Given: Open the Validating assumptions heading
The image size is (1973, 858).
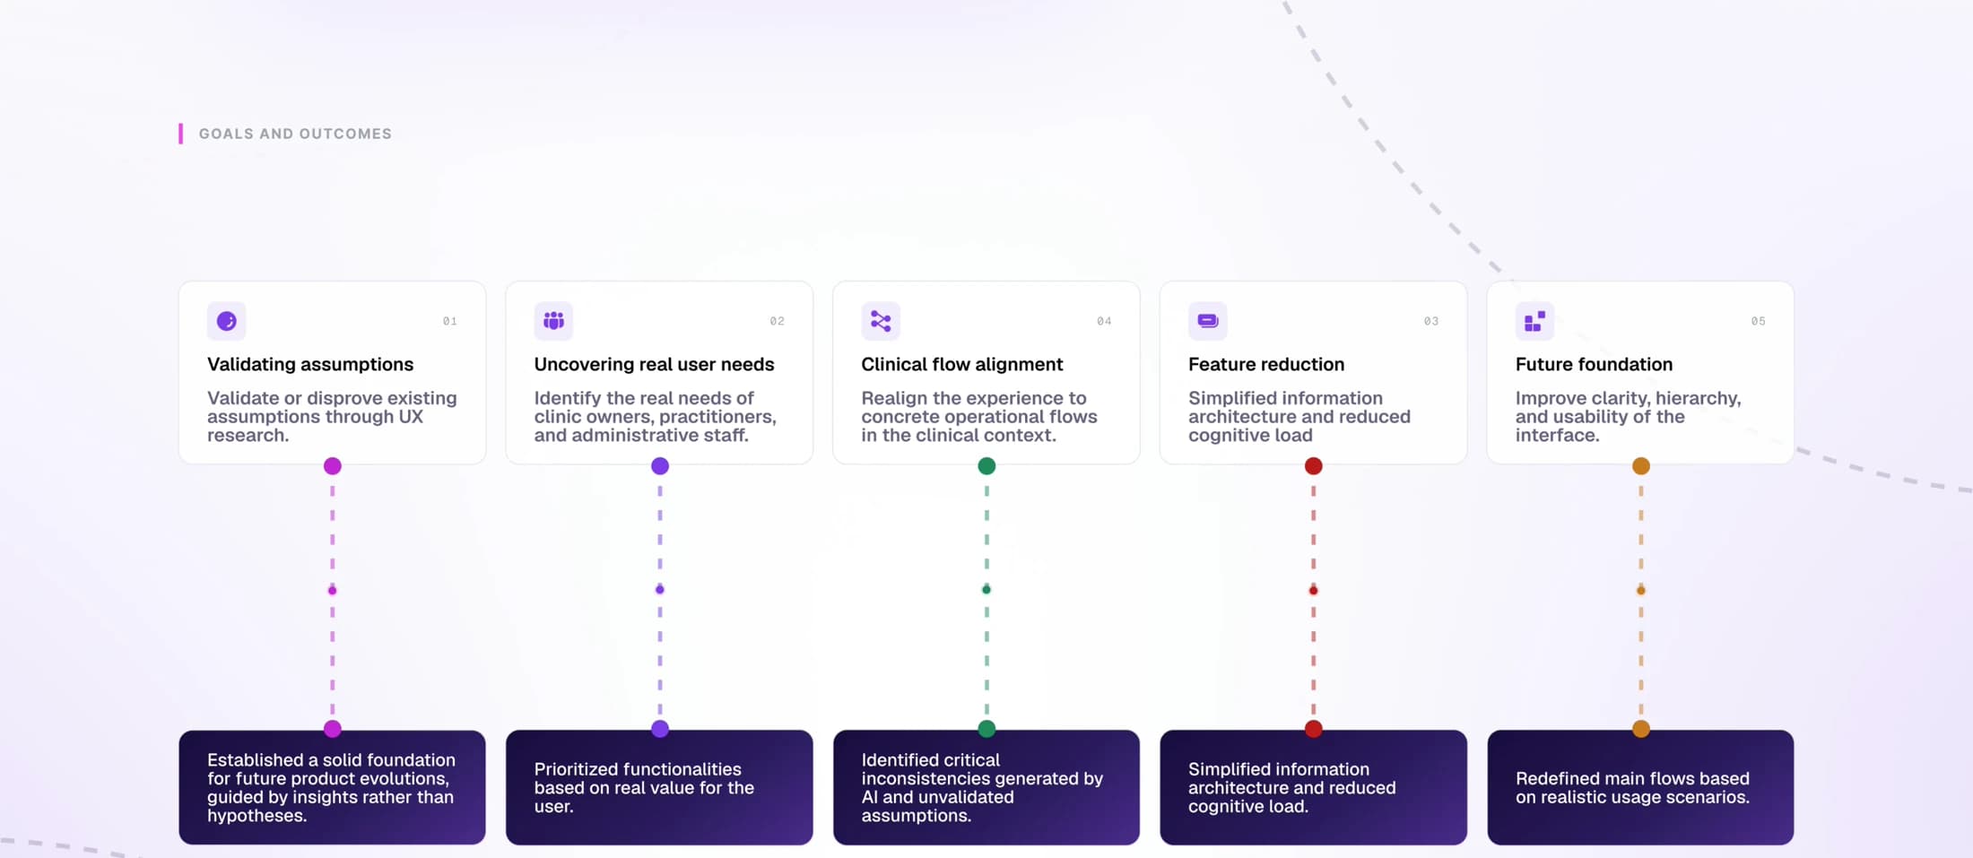Looking at the screenshot, I should pyautogui.click(x=310, y=365).
